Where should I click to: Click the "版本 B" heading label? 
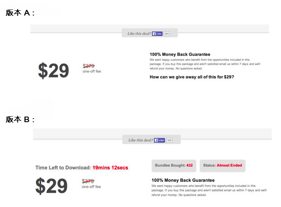click(20, 119)
